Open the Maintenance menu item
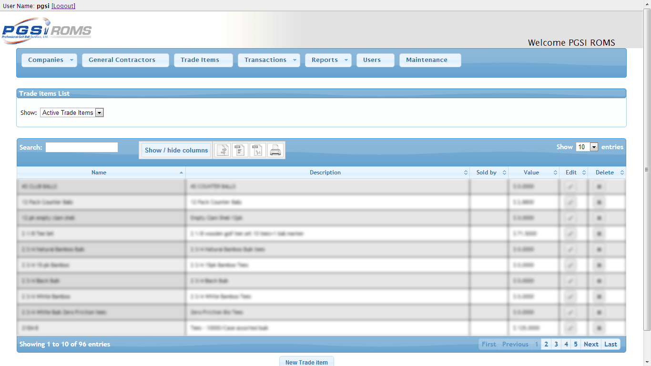The image size is (651, 366). (427, 60)
